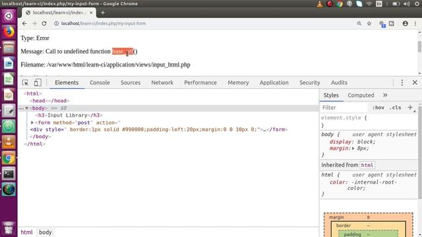Activate the inspect element picker tool
This screenshot has width=422, height=237.
25,83
